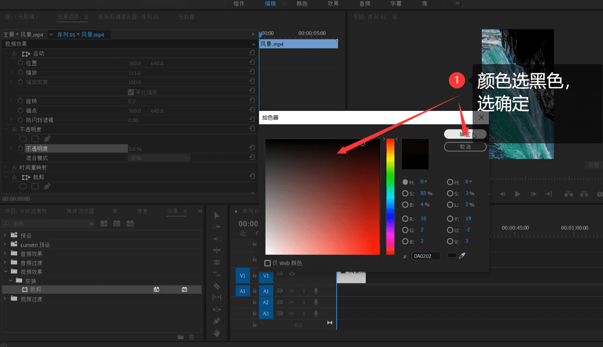The image size is (603, 347).
Task: Collapse the 不透明度 effect group
Action: [x=6, y=129]
